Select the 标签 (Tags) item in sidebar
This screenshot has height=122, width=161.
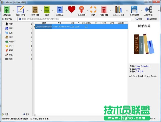tap(11, 55)
